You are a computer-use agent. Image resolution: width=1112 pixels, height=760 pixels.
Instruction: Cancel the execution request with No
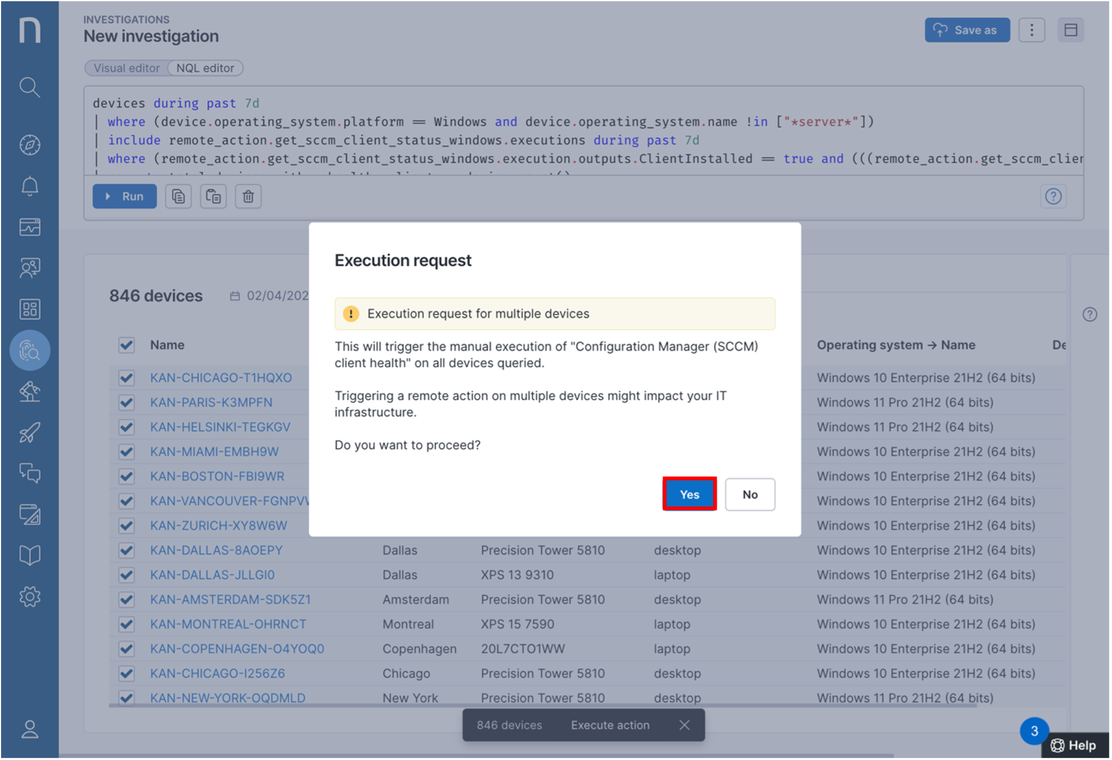[749, 494]
